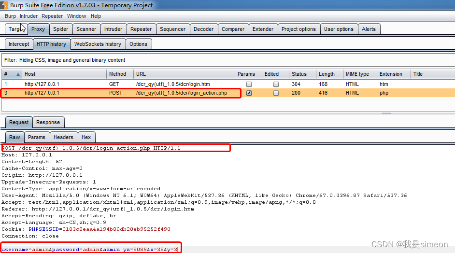The height and width of the screenshot is (253, 455).
Task: Click the Content-Type header line
Action: click(81, 189)
